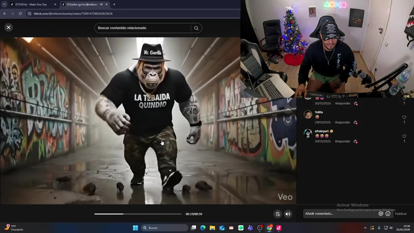Open the Windows Start menu
The height and width of the screenshot is (233, 414).
[x=136, y=228]
